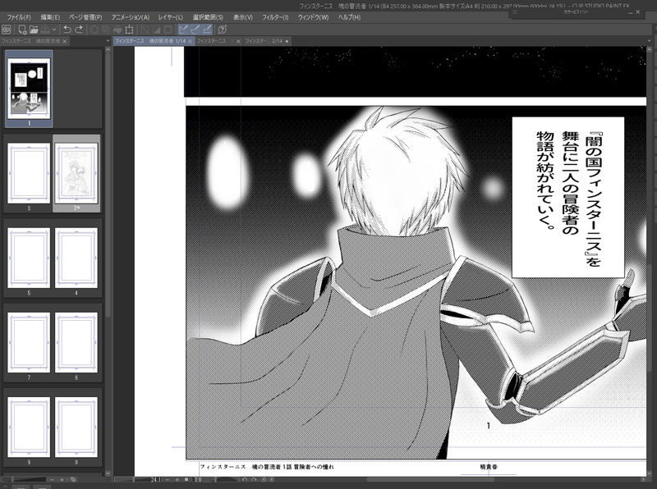The width and height of the screenshot is (657, 489).
Task: Select page 3 thumbnail
Action: click(29, 173)
